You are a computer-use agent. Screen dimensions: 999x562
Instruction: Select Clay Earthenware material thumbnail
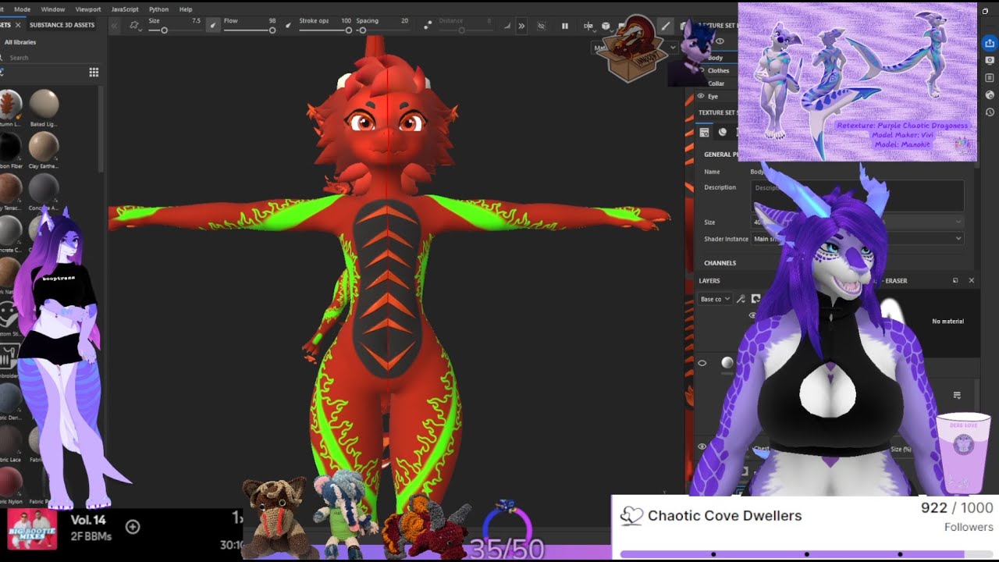pos(44,146)
